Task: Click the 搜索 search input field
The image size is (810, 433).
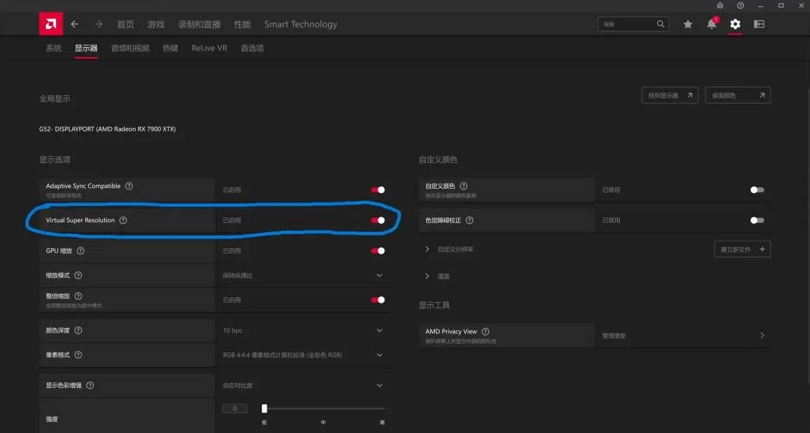Action: [627, 24]
